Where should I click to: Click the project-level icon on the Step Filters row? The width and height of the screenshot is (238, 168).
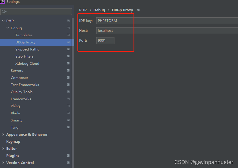(68, 56)
